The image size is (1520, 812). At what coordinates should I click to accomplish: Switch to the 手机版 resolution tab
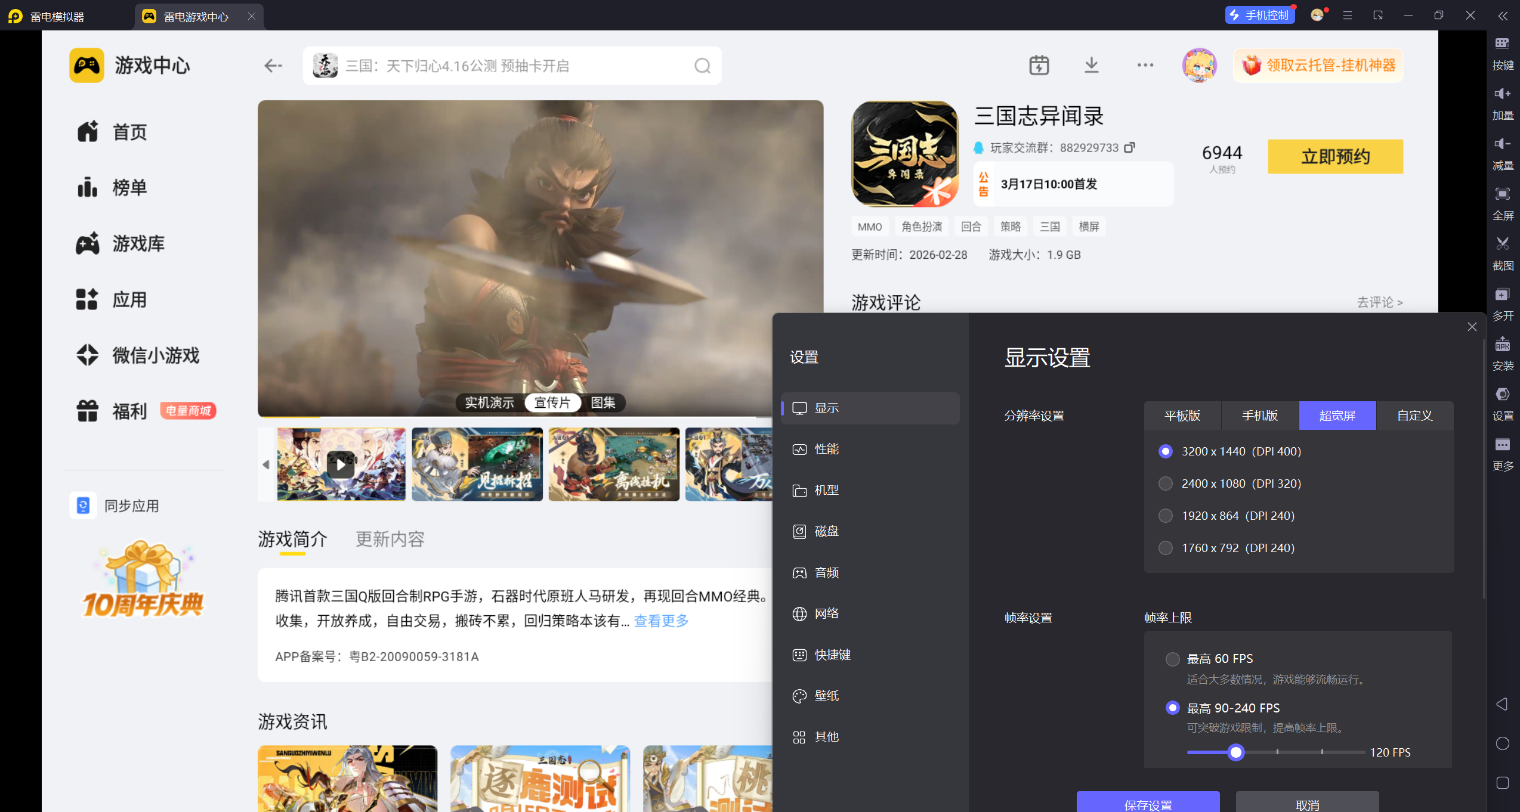1259,416
